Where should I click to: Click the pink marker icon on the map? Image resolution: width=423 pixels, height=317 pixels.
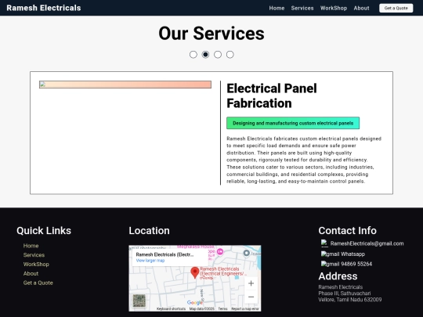point(220,252)
